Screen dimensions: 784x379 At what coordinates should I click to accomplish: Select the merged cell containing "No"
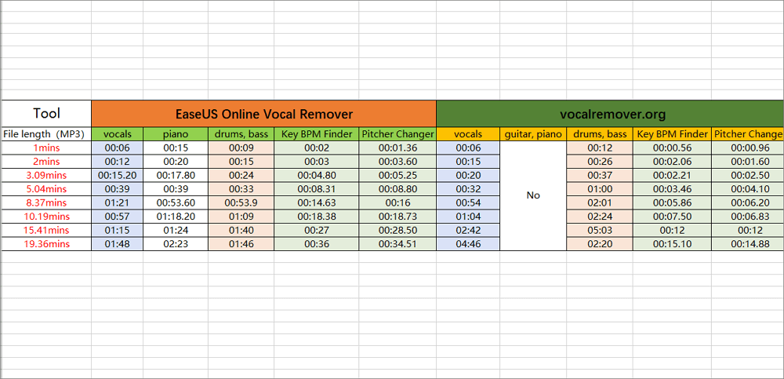coord(532,195)
